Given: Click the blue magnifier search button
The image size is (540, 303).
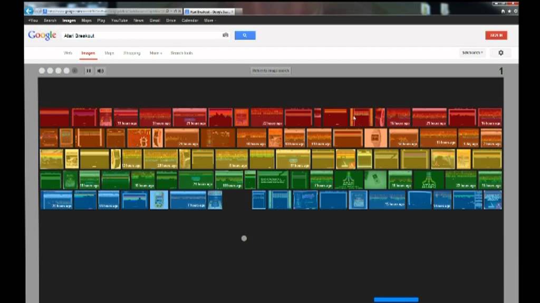Looking at the screenshot, I should pos(245,35).
